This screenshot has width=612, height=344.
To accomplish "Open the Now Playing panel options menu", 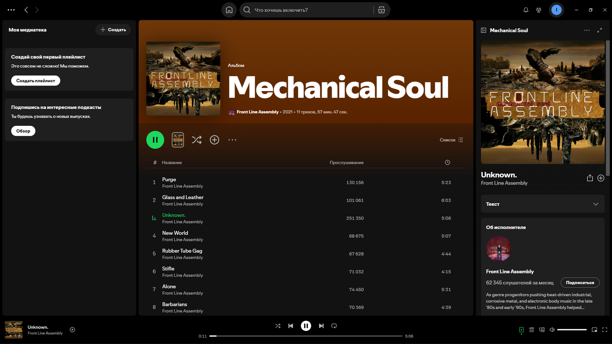I will coord(587,30).
